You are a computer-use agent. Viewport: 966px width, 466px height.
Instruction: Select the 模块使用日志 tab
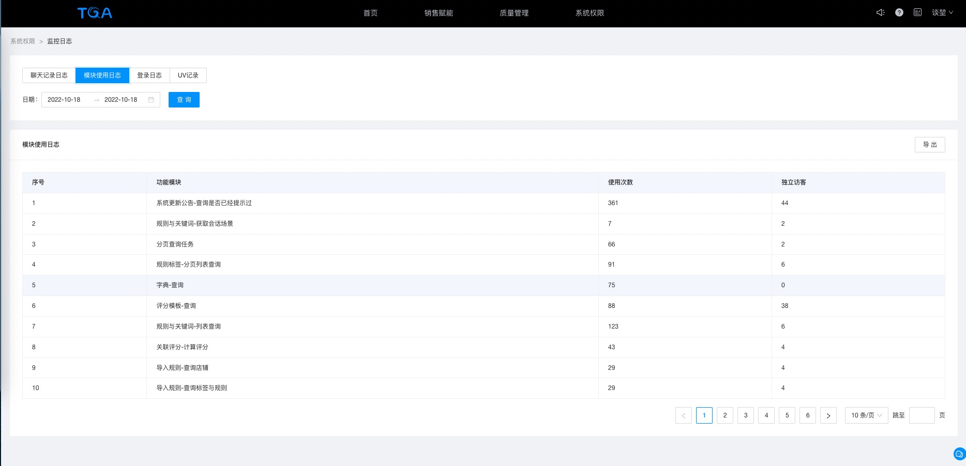[102, 75]
